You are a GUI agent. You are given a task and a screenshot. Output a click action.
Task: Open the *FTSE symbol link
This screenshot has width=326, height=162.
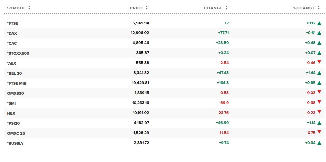[x=13, y=23]
